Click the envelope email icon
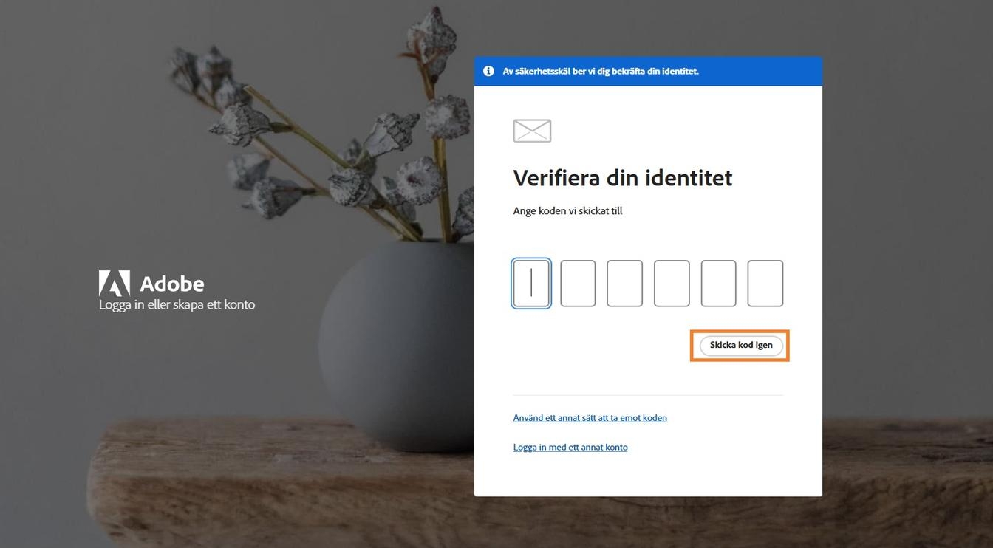 point(532,131)
